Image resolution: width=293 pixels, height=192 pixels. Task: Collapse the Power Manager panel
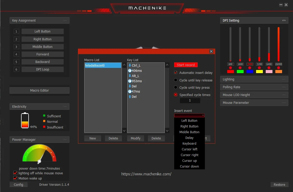[x=65, y=140]
